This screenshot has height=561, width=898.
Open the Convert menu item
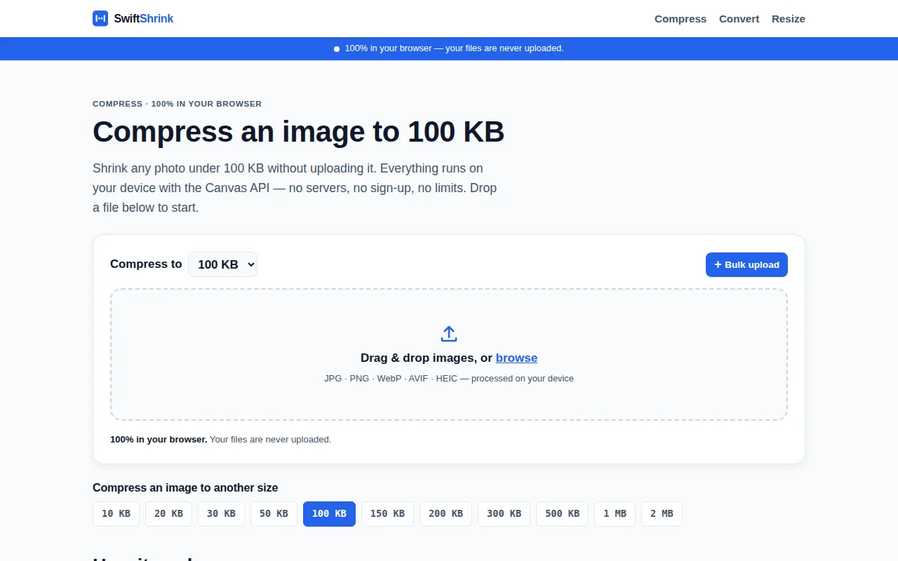coord(739,19)
